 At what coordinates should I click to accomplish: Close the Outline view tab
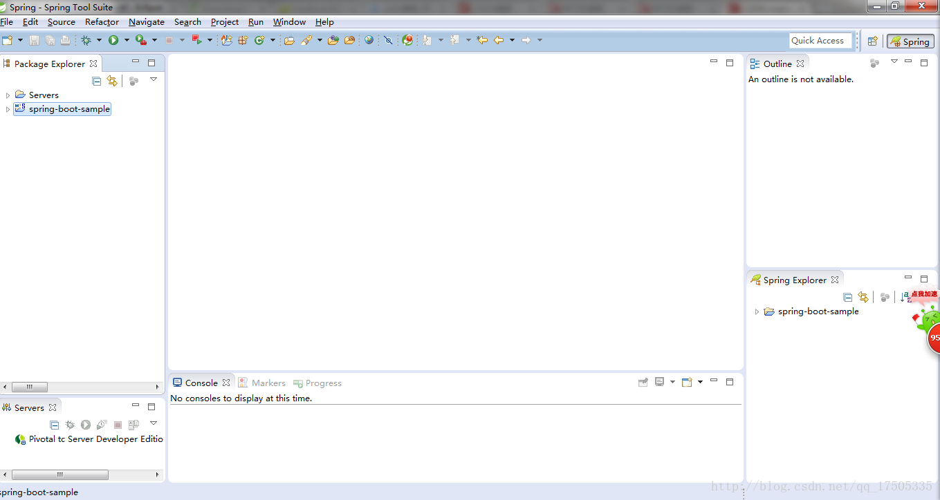tap(800, 64)
